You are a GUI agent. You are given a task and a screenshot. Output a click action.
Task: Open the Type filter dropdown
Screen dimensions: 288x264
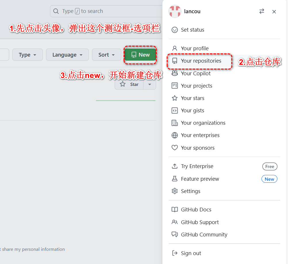[x=27, y=55]
